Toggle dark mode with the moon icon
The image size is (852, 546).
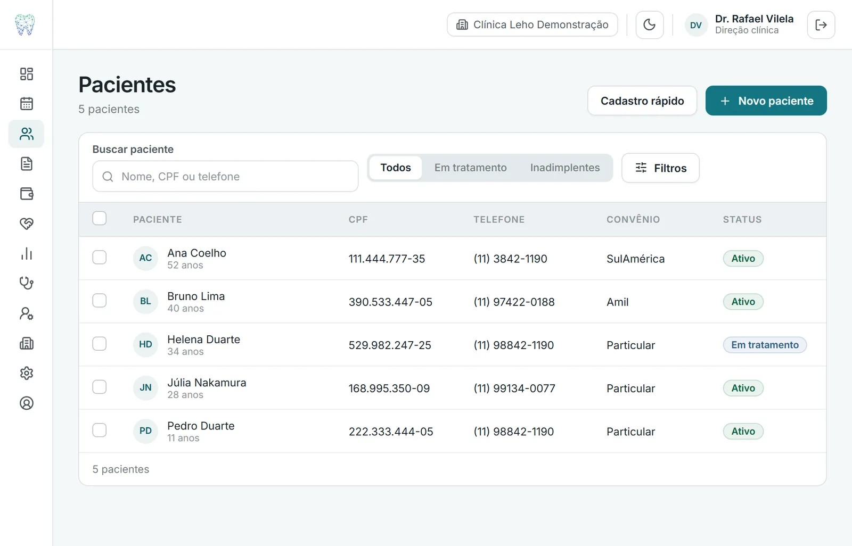pyautogui.click(x=650, y=25)
